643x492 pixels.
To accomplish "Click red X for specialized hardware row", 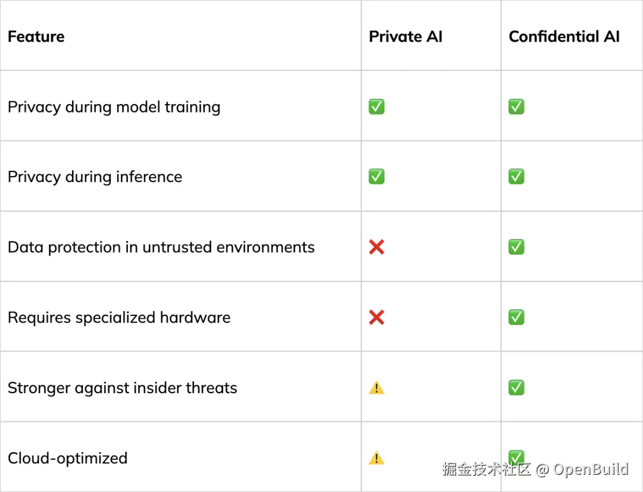I will [x=376, y=317].
